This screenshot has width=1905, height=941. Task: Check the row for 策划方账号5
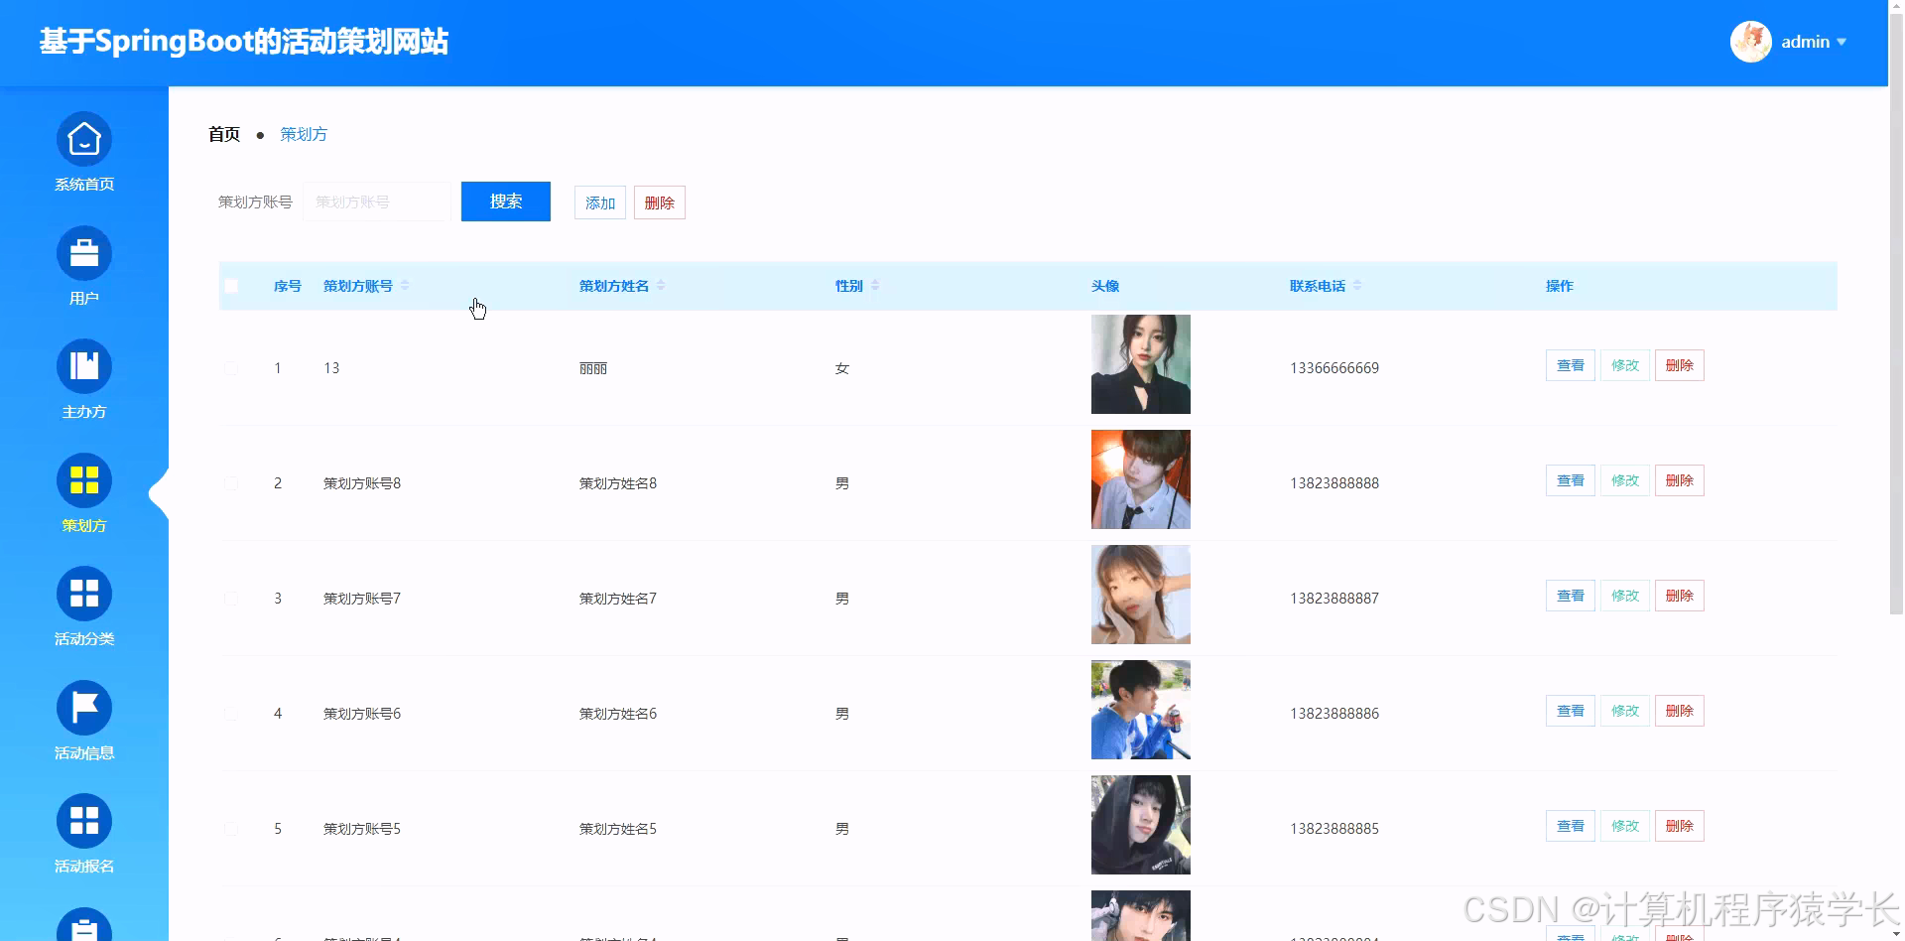231,829
